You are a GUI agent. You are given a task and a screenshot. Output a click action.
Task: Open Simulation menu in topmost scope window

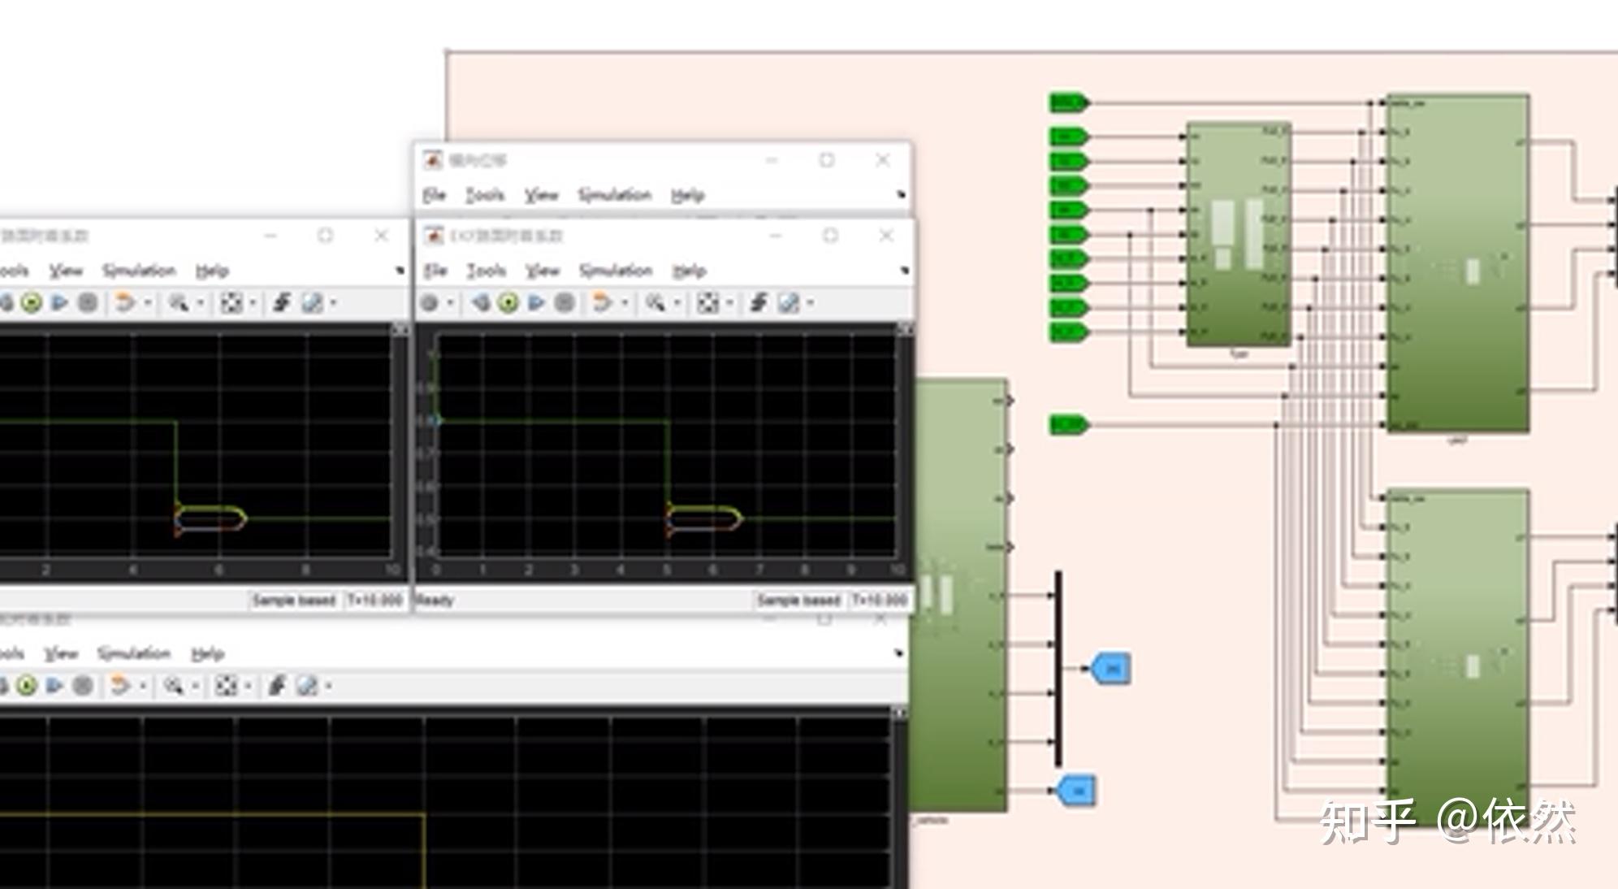pos(615,195)
